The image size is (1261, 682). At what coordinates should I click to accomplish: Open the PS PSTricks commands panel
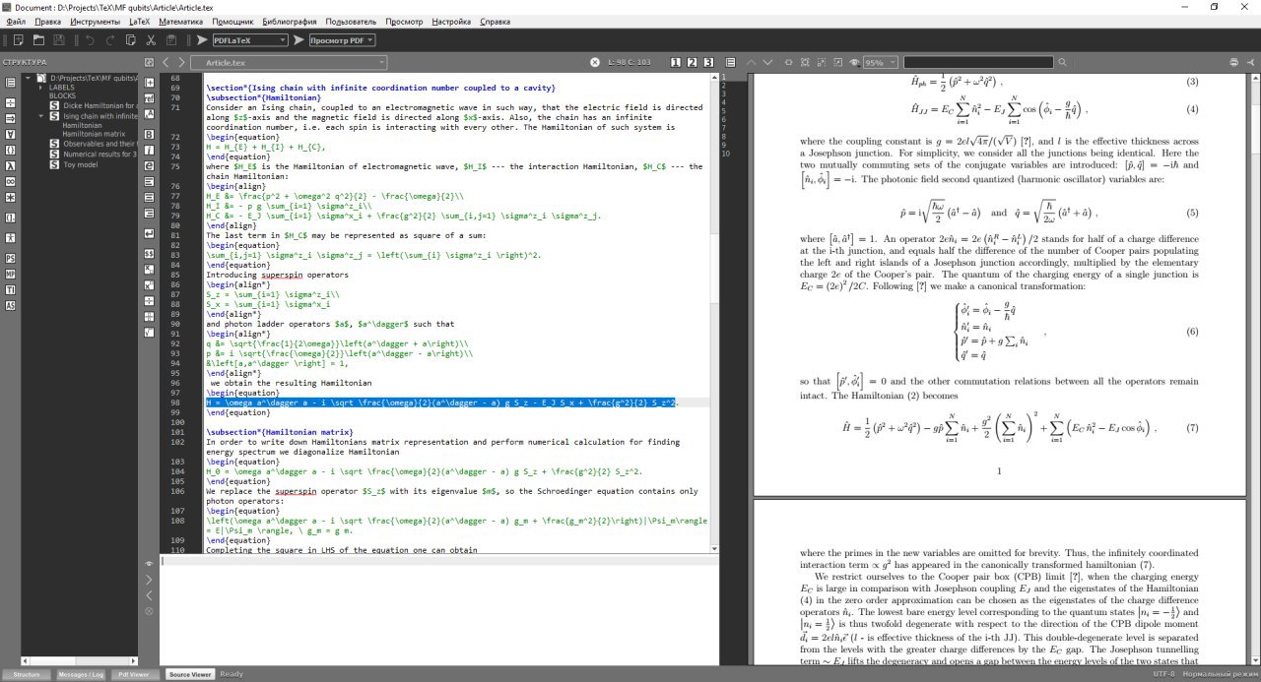[11, 259]
